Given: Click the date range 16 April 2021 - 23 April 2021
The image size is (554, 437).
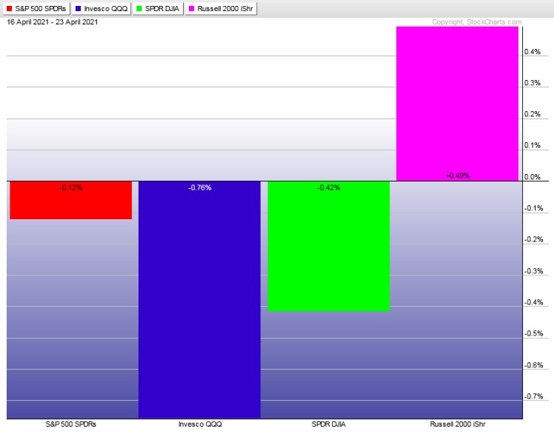Looking at the screenshot, I should click(53, 22).
